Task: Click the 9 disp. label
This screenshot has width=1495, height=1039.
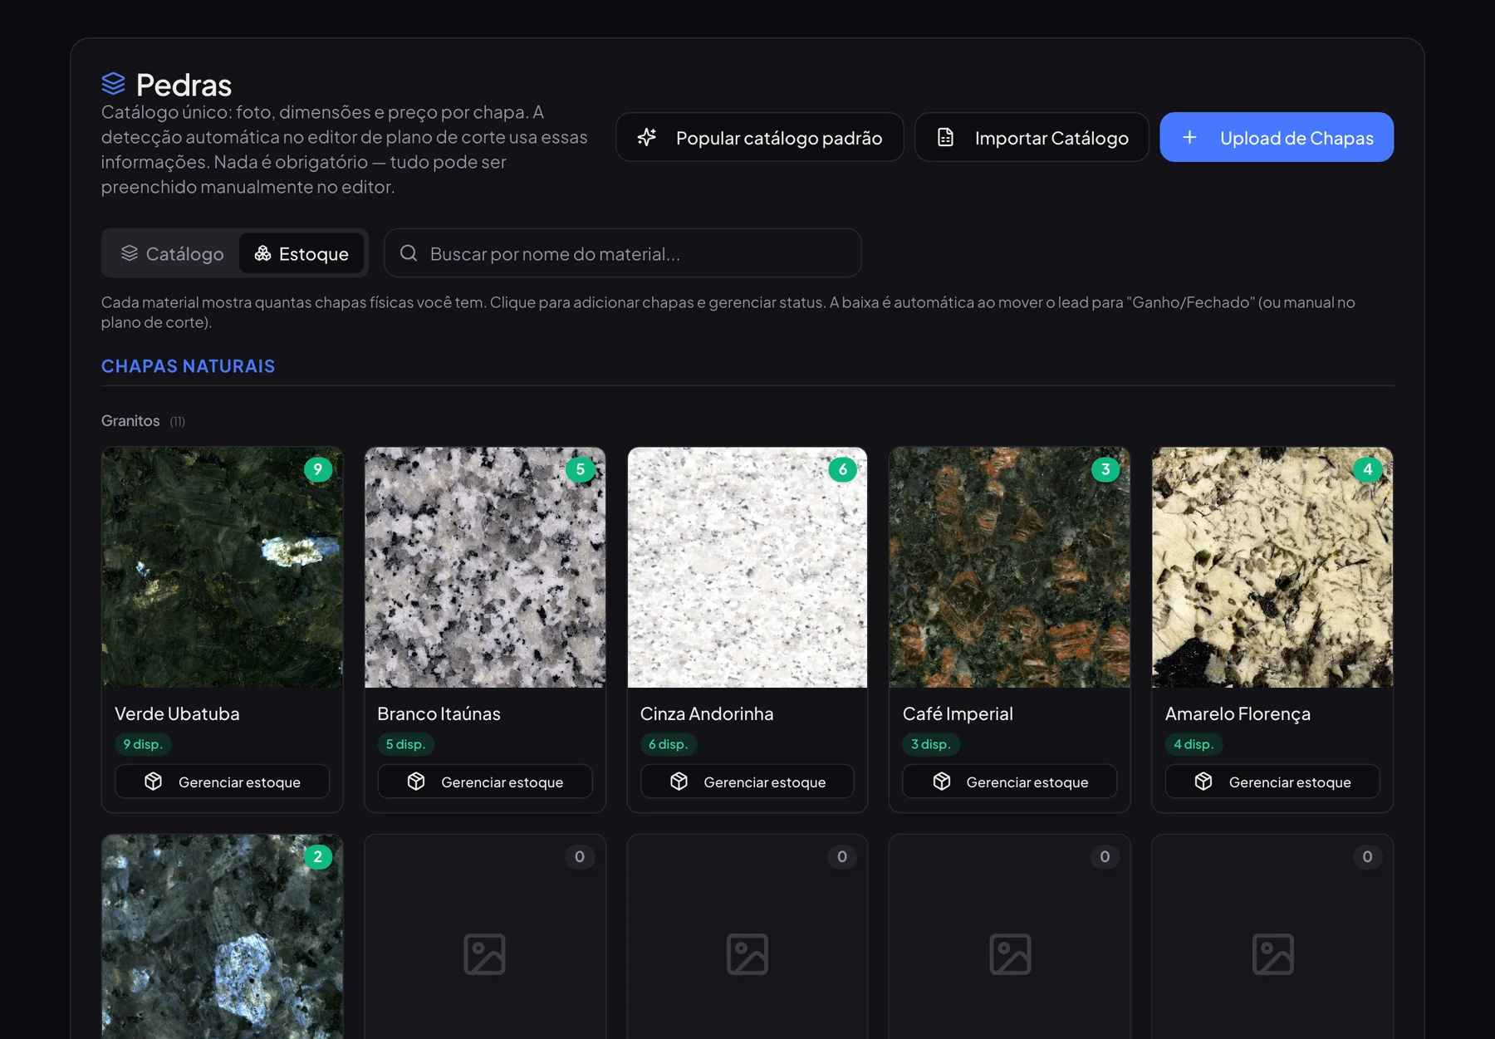Action: [x=143, y=744]
